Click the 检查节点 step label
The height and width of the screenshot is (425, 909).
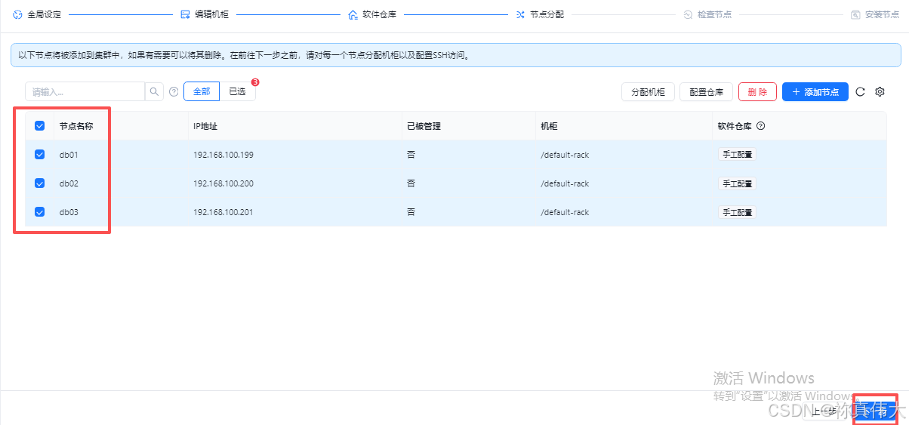coord(714,14)
